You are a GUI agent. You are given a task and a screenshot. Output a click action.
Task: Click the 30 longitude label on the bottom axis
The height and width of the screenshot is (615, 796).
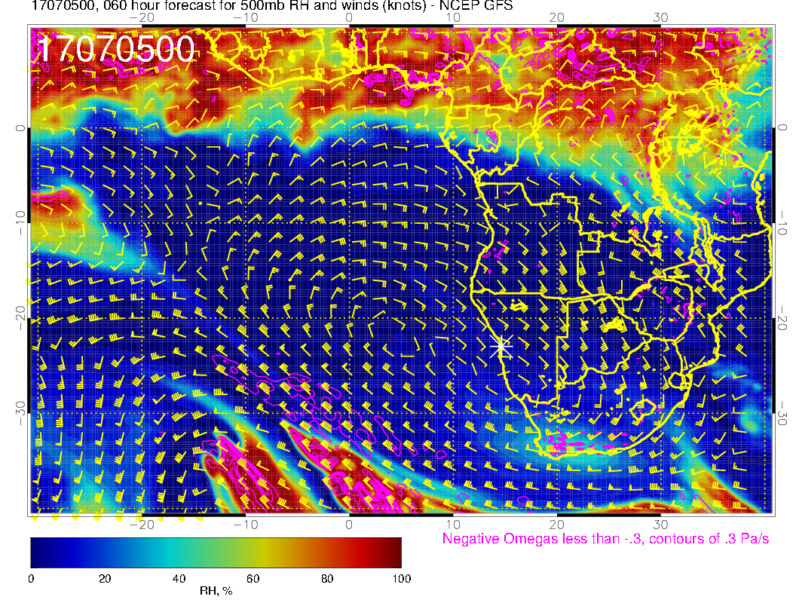660,523
